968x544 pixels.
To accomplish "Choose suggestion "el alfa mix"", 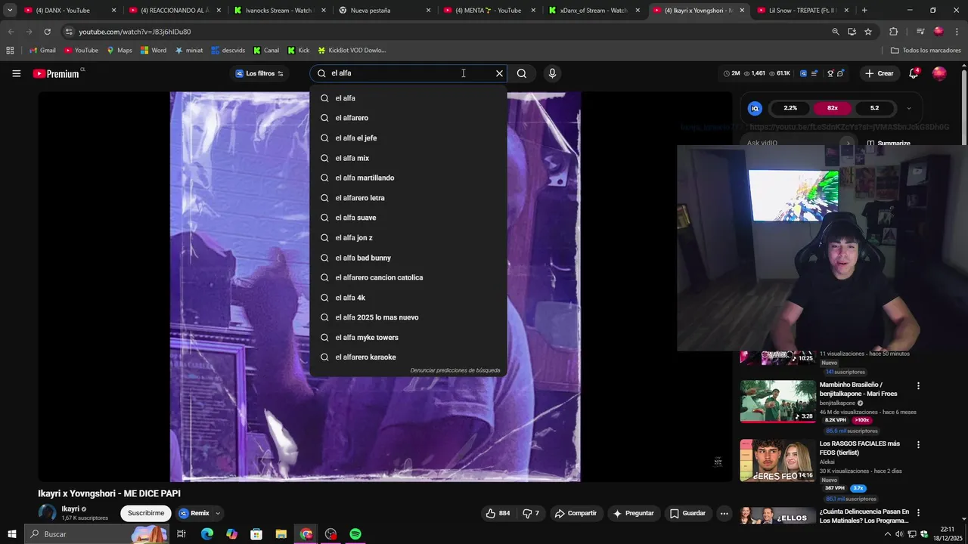I will 408,158.
